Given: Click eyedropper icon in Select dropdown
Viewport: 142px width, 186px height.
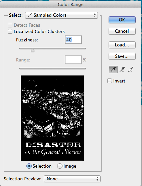Looking at the screenshot, I should click(x=30, y=15).
